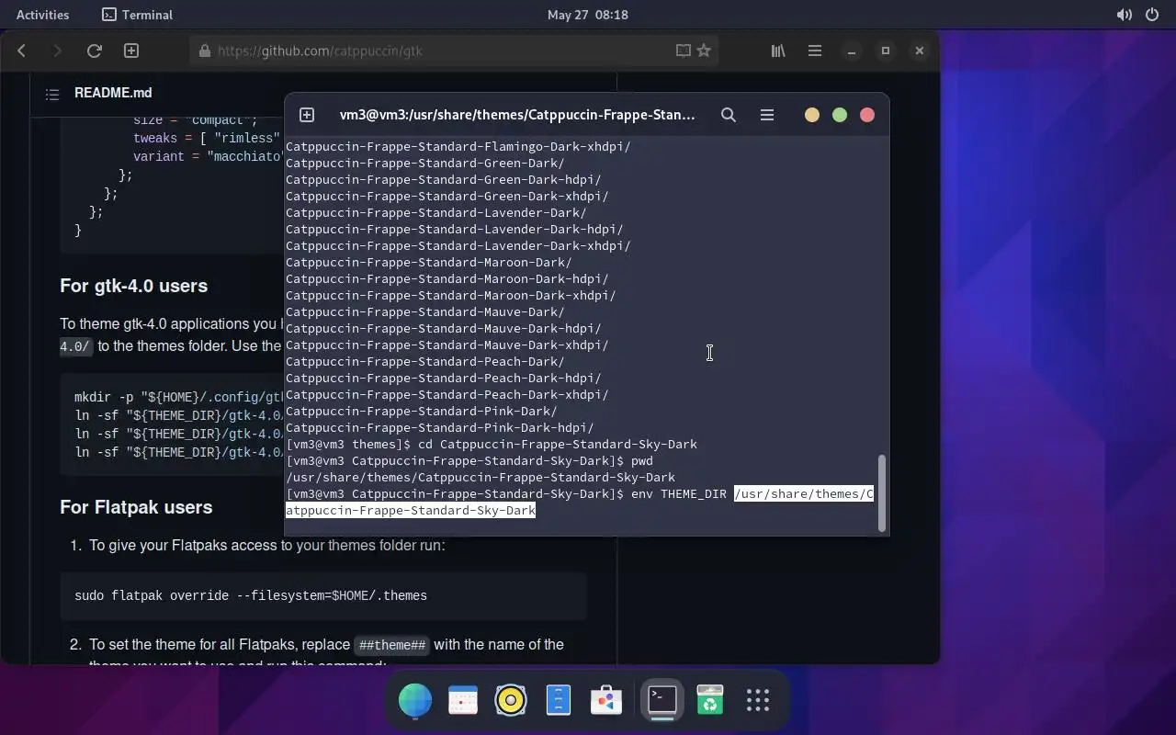Click the terminal scrollbar
The image size is (1176, 735).
883,493
